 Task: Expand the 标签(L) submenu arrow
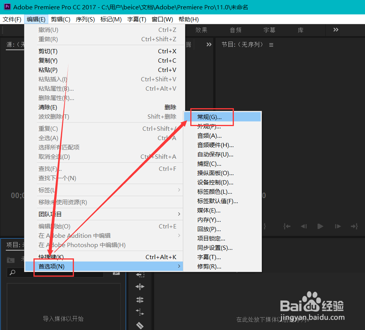[179, 190]
